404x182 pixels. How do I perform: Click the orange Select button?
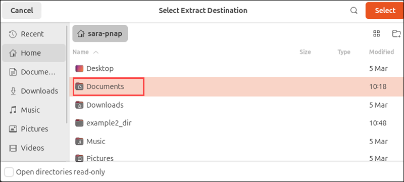click(385, 11)
